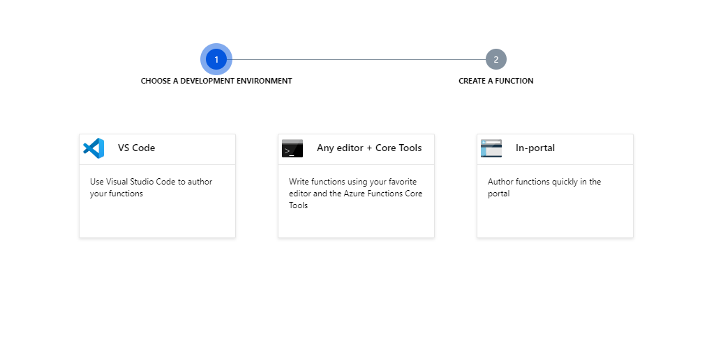The height and width of the screenshot is (337, 723).
Task: Click the VS Code logo icon
Action: (x=94, y=148)
